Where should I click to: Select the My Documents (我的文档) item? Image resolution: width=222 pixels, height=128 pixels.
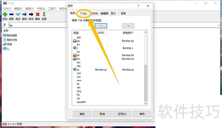coord(10,40)
